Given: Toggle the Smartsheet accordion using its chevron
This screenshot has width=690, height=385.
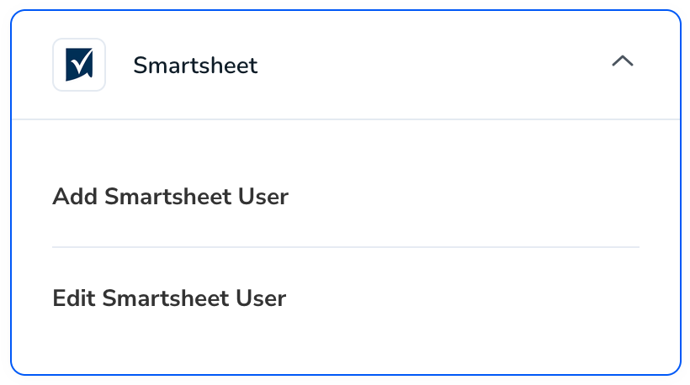Looking at the screenshot, I should [x=623, y=61].
